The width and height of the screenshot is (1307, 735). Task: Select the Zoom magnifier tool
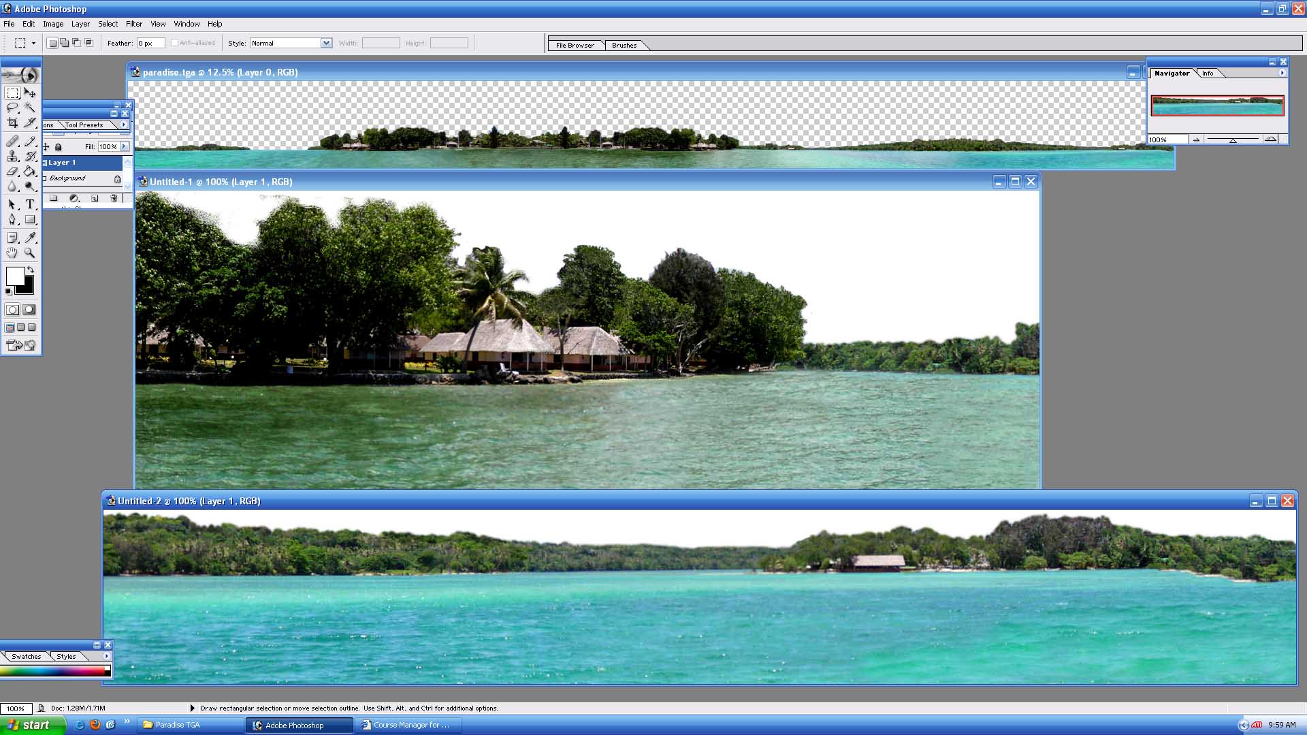[x=30, y=252]
